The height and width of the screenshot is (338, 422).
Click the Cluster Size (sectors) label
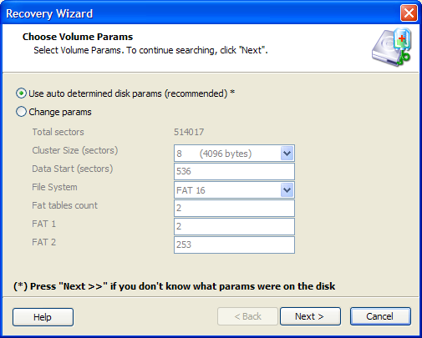(75, 150)
